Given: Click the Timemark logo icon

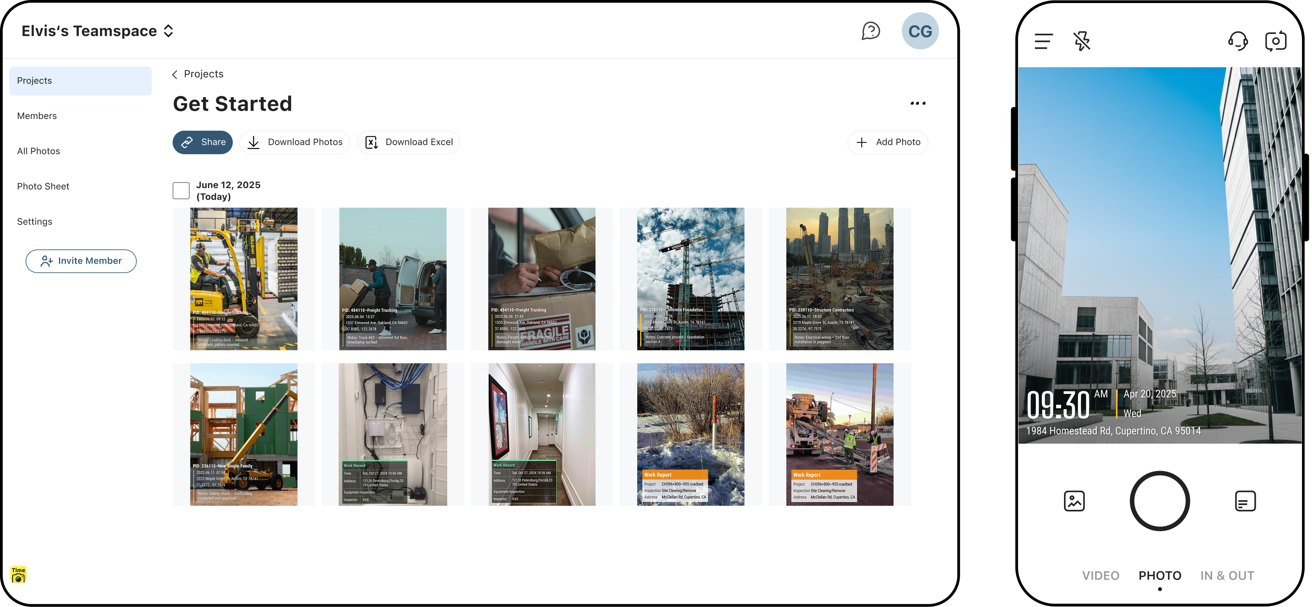Looking at the screenshot, I should point(18,574).
